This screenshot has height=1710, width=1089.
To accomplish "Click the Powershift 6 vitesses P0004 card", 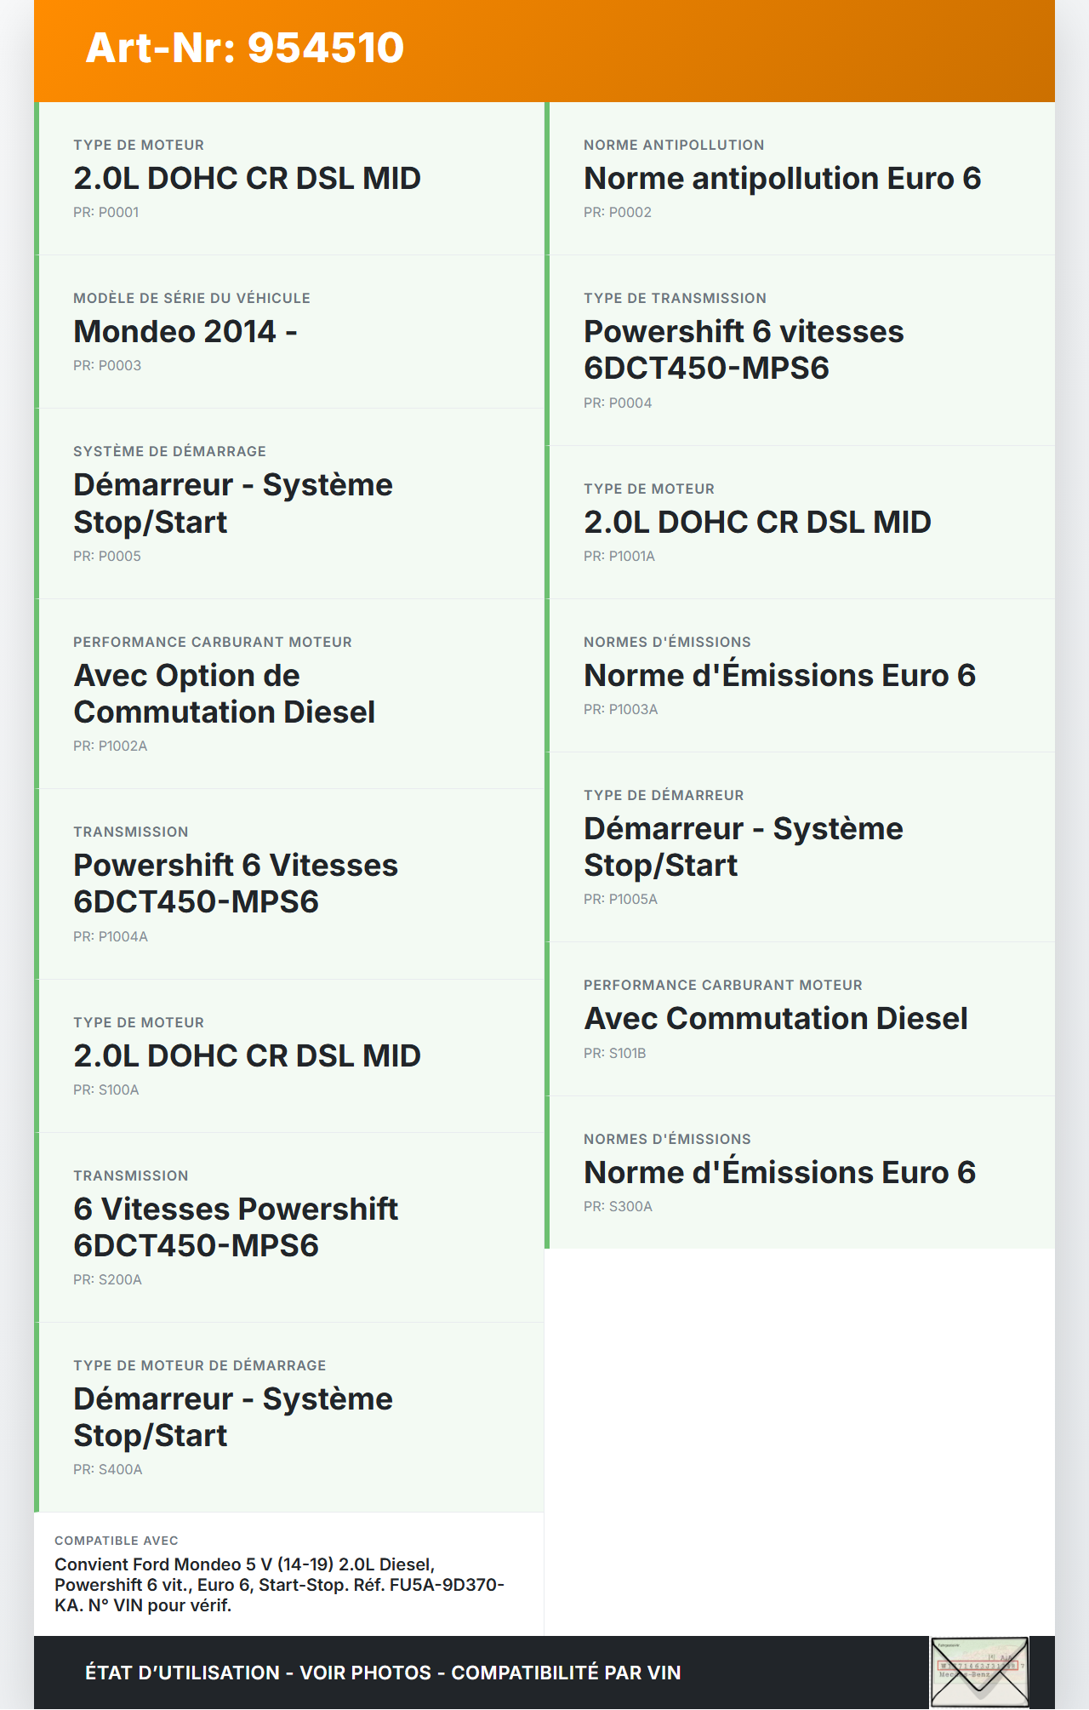I will [800, 350].
